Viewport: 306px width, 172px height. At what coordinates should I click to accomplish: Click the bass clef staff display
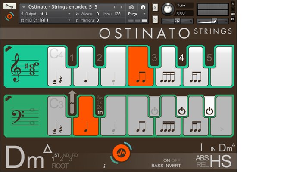[x=24, y=116]
